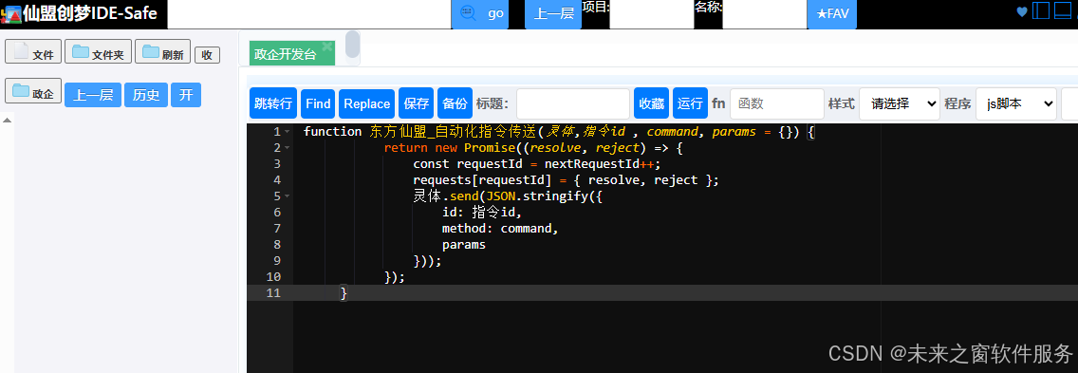Screen dimensions: 1078x373
Task: Click 上一层 in the left file panel
Action: [93, 95]
